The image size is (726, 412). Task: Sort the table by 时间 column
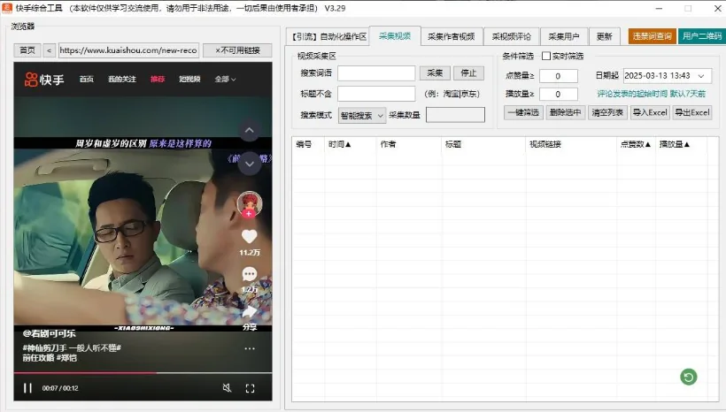pyautogui.click(x=339, y=144)
